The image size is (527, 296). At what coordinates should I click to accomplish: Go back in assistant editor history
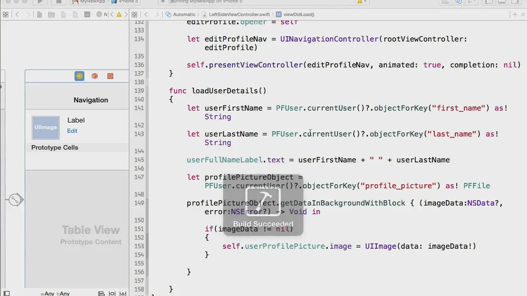(x=147, y=14)
